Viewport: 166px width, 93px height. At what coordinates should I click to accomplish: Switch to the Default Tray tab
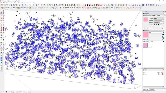click(146, 90)
